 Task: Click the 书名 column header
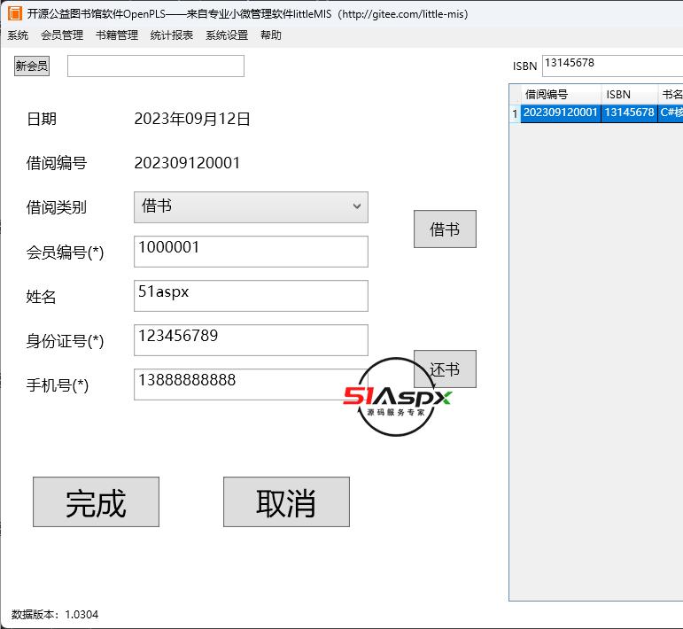[x=671, y=94]
